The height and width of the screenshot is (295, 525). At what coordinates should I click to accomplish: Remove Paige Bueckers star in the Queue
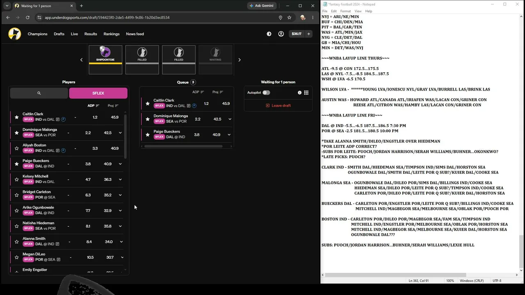[x=148, y=135]
